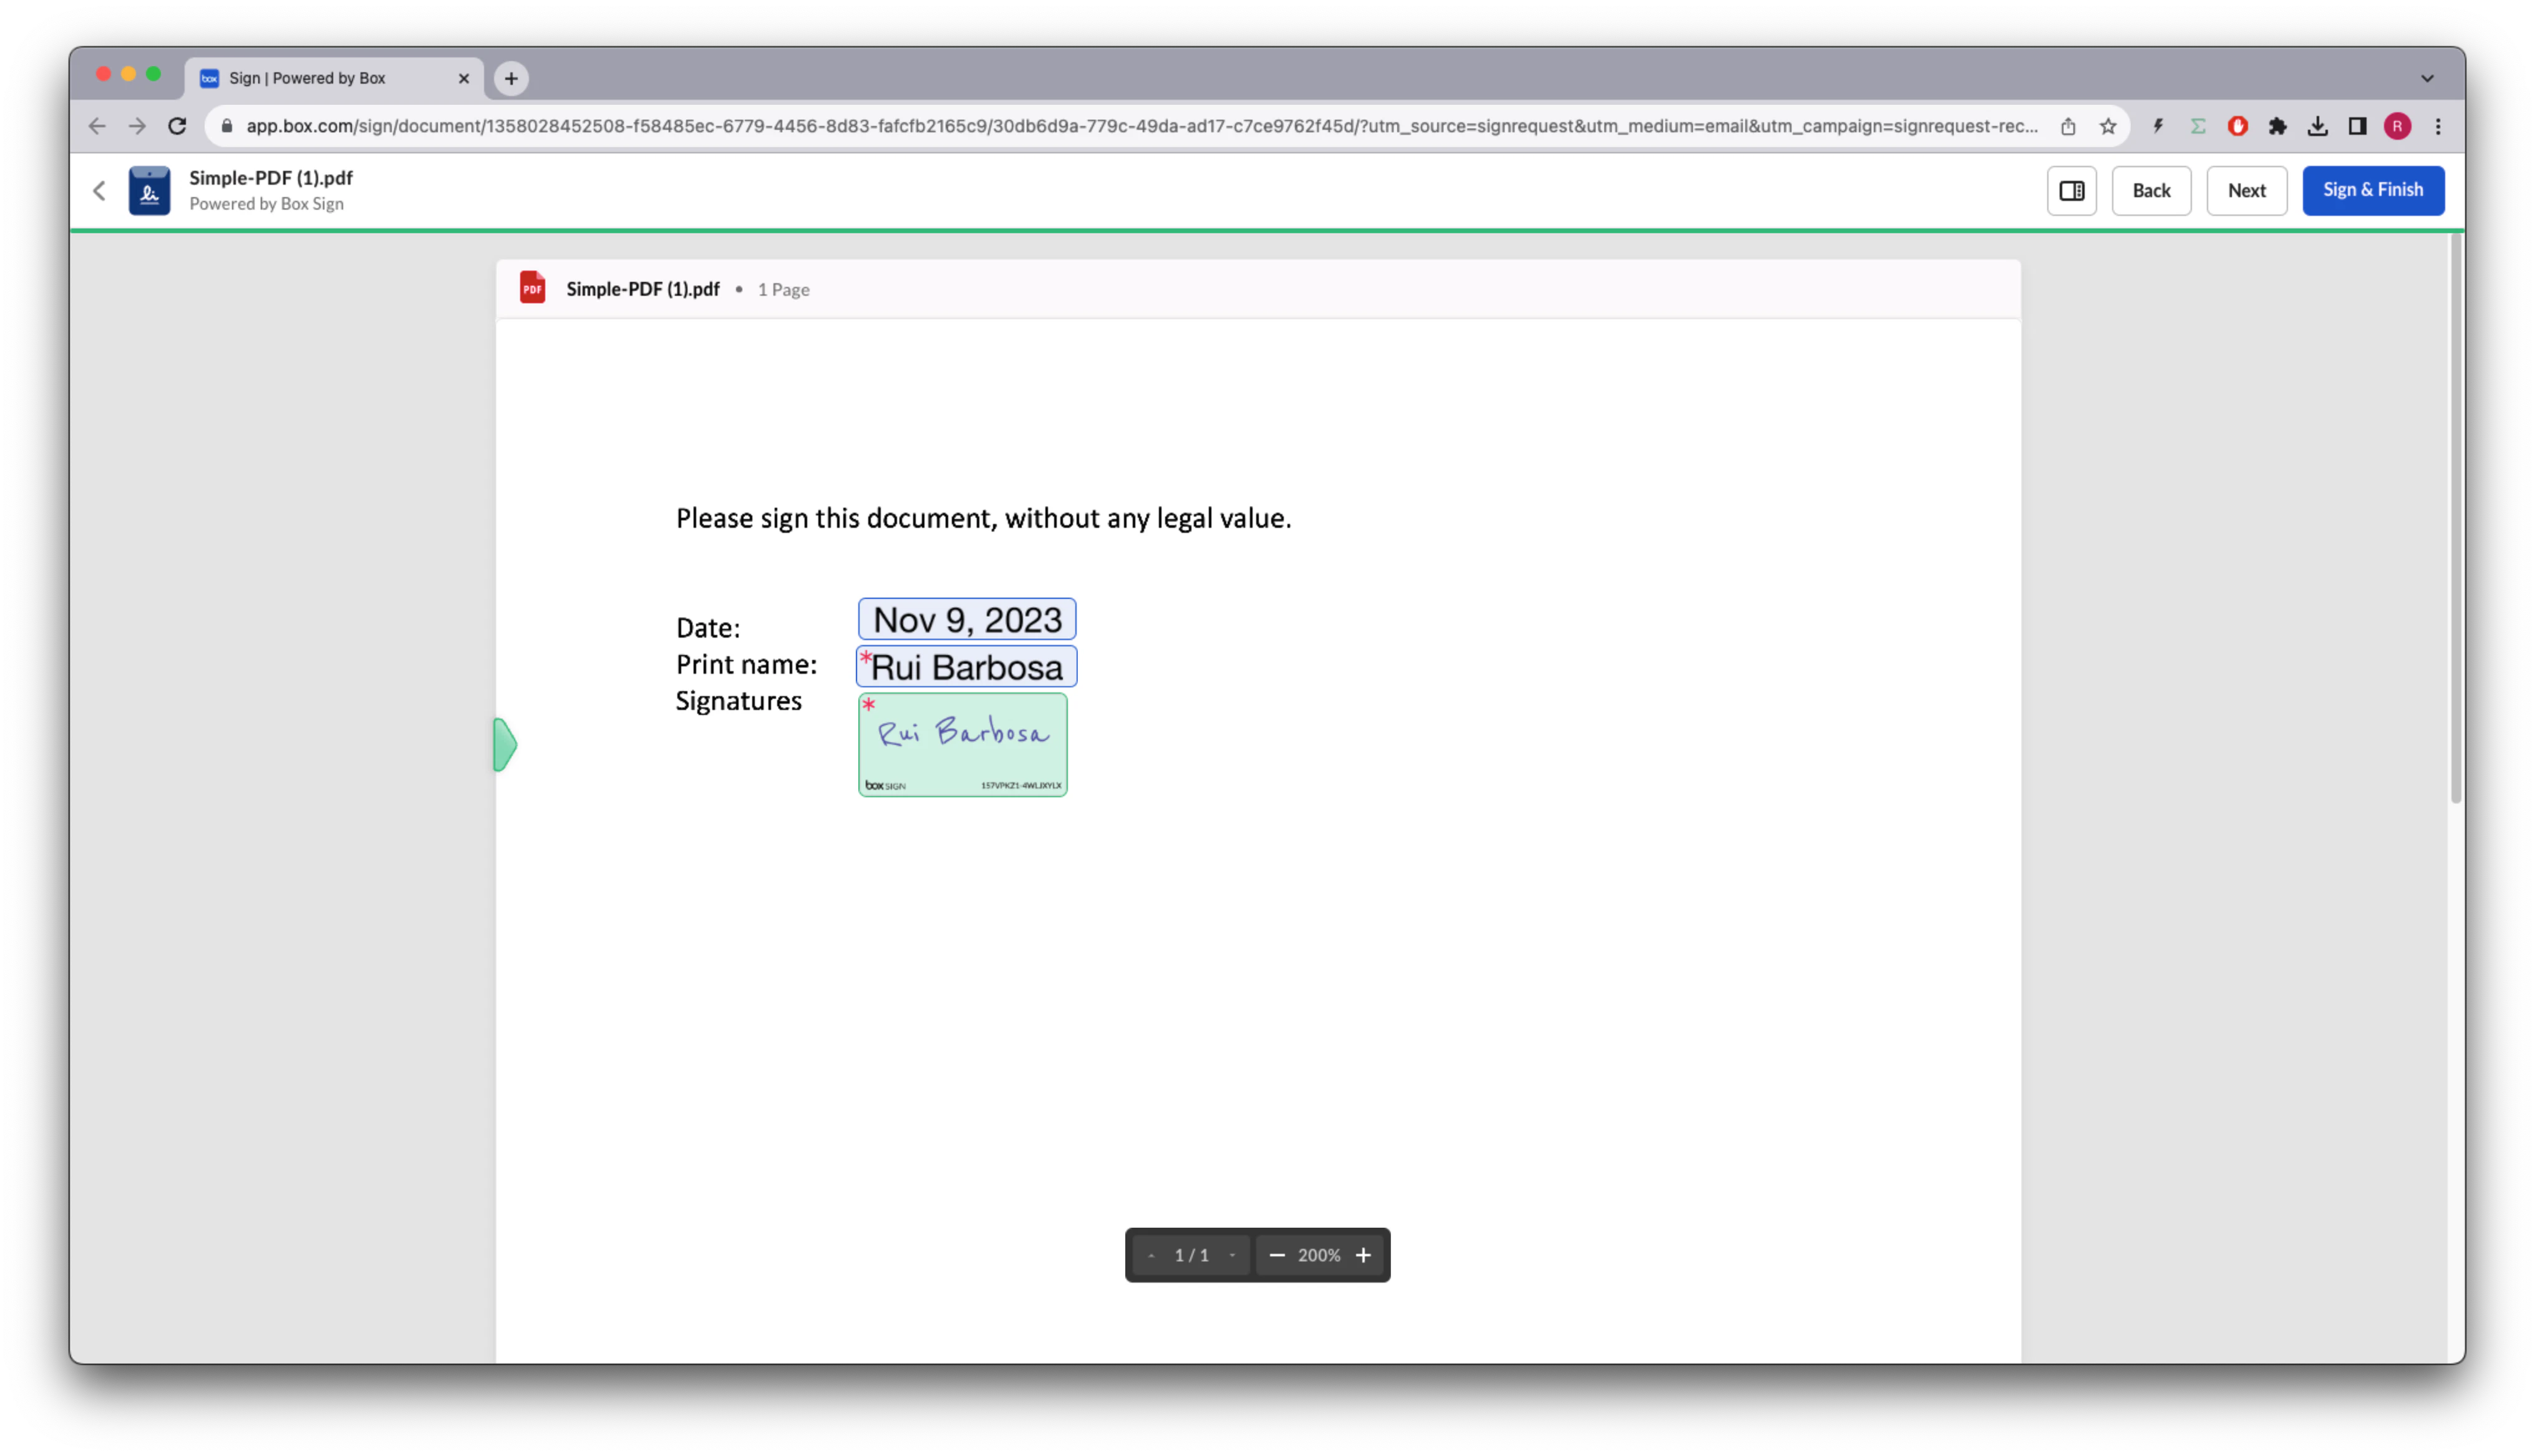Click the 200% zoom level value
The image size is (2535, 1456).
click(x=1319, y=1255)
